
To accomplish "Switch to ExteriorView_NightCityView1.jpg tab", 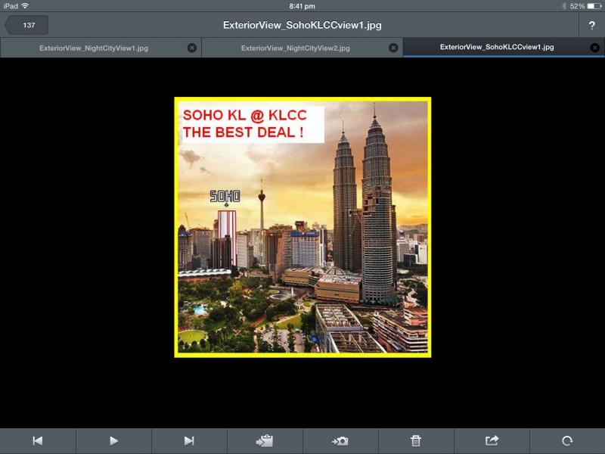I will (94, 48).
